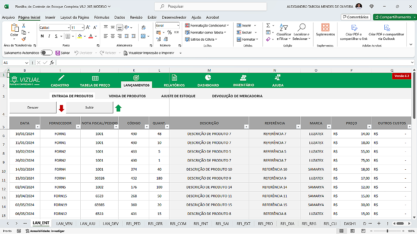Go to the DASHBOARD pie chart icon
The width and height of the screenshot is (417, 234).
(208, 77)
